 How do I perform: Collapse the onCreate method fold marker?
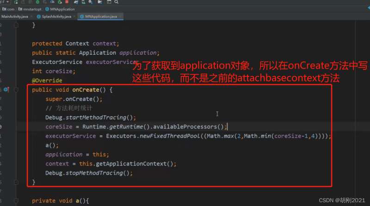(16, 90)
